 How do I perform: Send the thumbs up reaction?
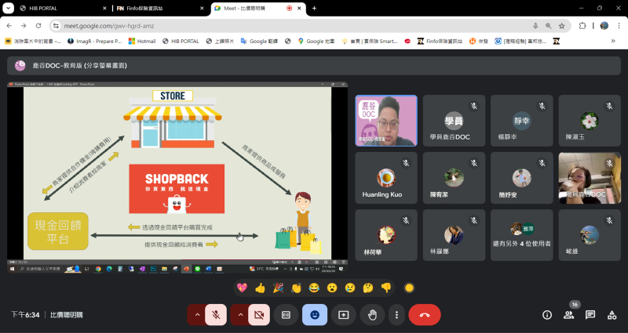260,288
